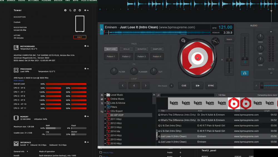This screenshot has width=278, height=157.
Task: Click the Tower reboot arrows icon
Action: 75,10
